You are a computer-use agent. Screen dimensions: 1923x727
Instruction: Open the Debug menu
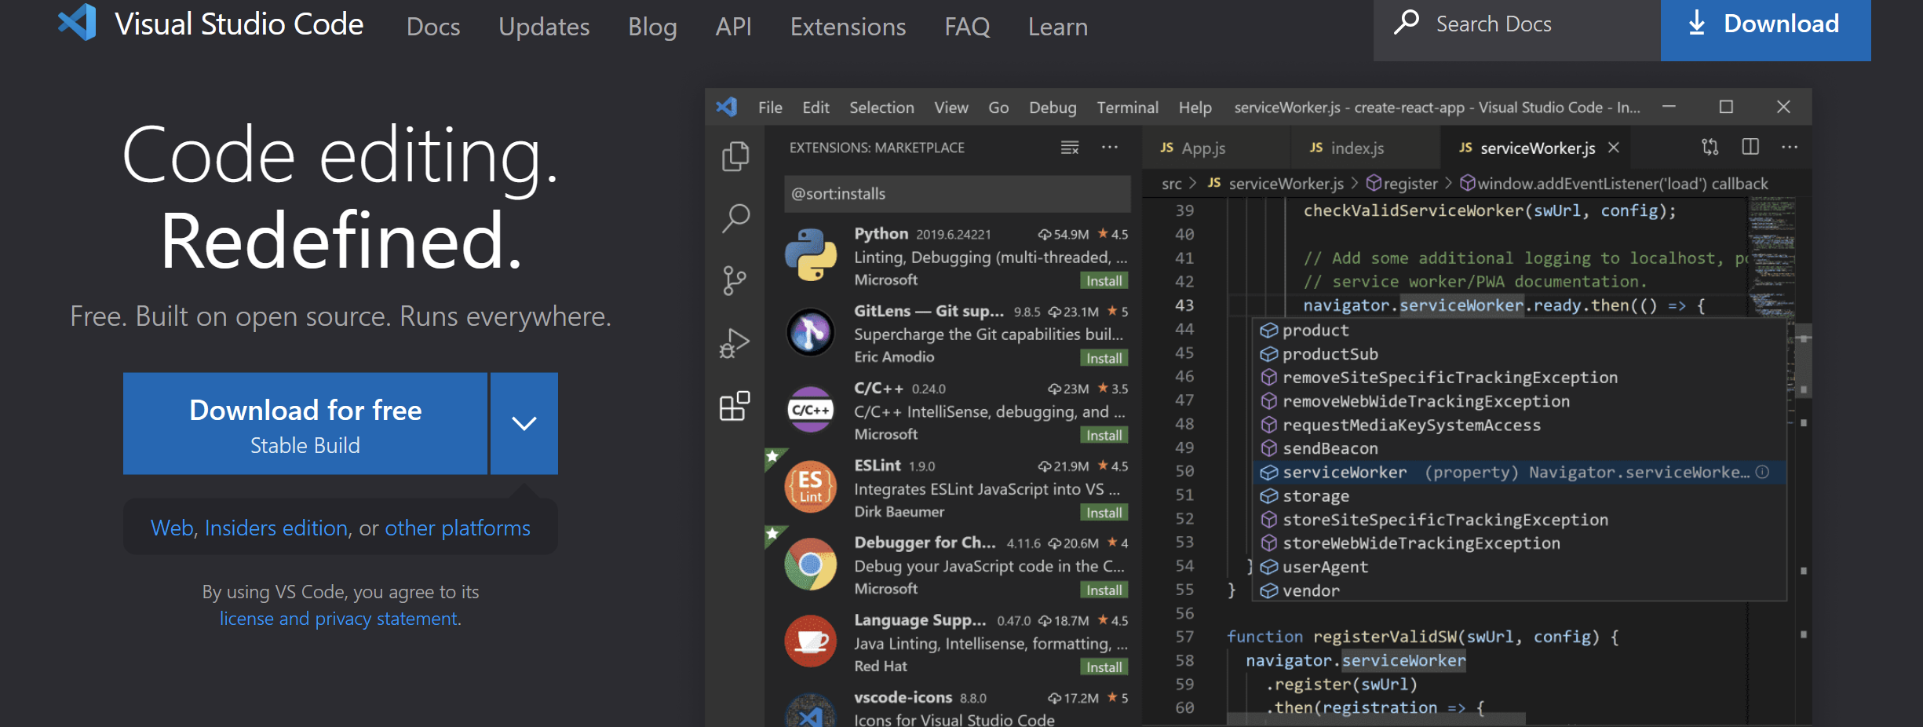(1053, 108)
